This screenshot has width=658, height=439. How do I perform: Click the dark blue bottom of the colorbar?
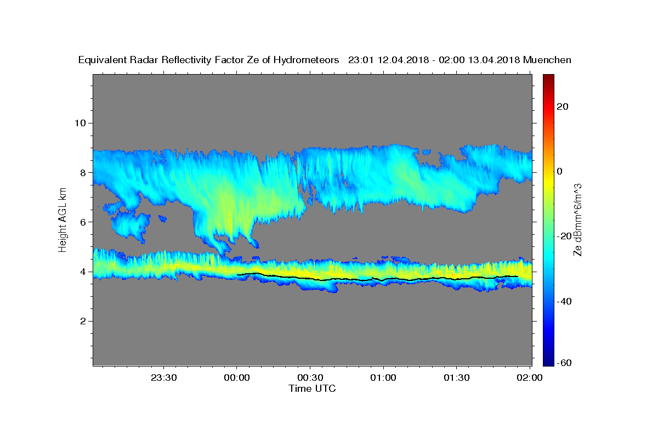pyautogui.click(x=548, y=359)
